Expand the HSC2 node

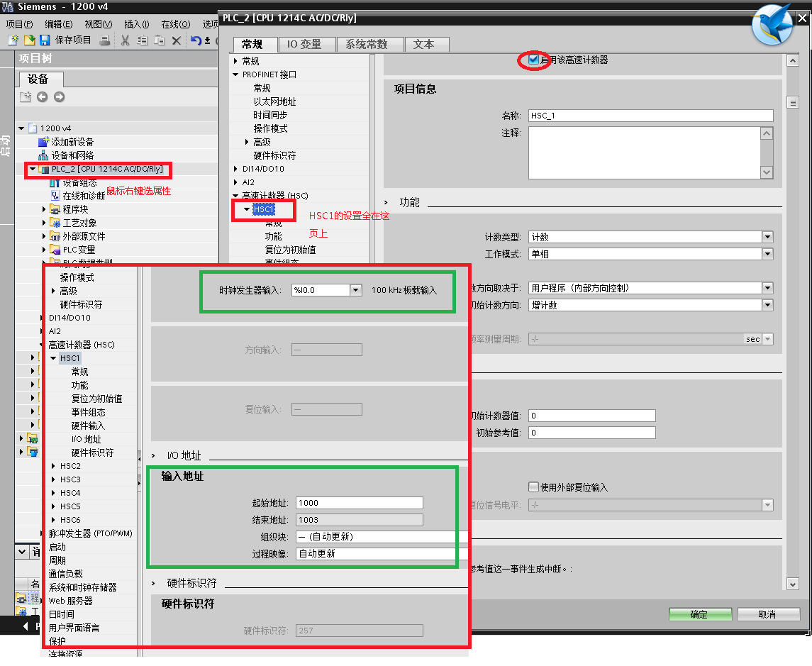(53, 466)
